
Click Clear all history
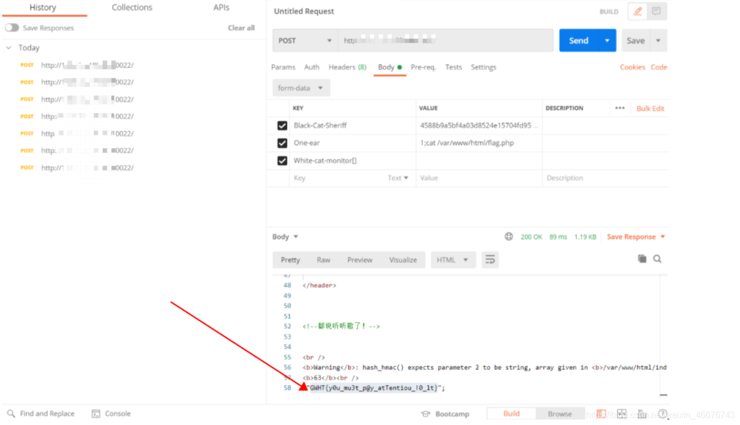(242, 28)
